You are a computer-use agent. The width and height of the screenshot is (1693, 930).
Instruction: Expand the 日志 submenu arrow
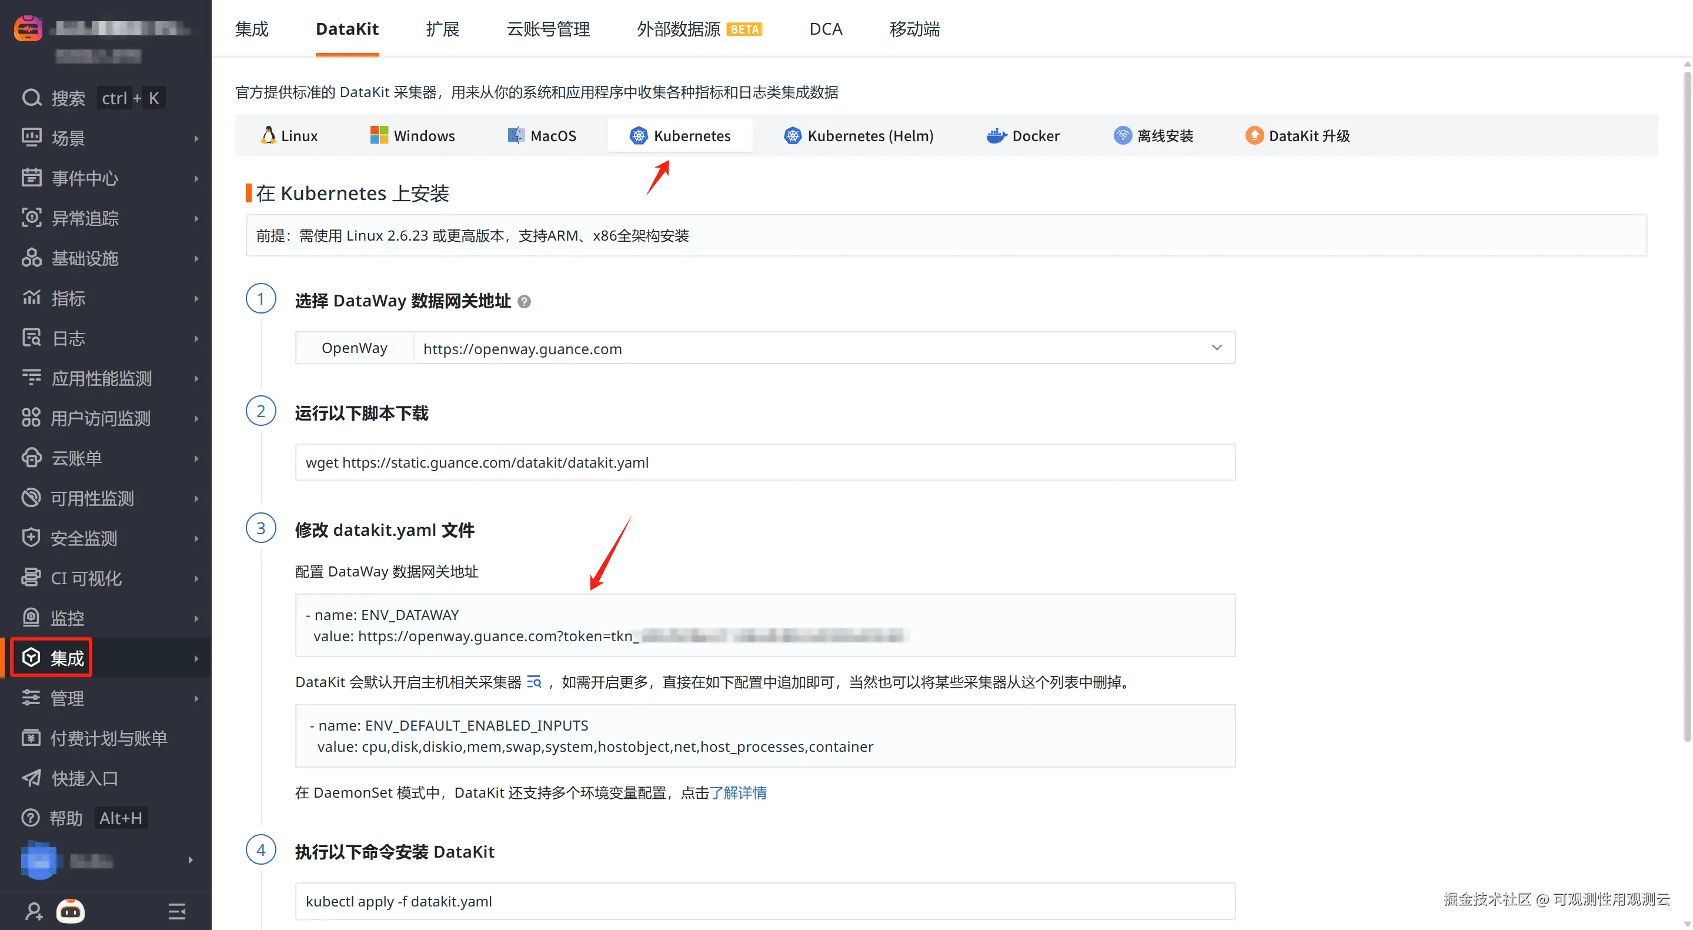(x=196, y=339)
